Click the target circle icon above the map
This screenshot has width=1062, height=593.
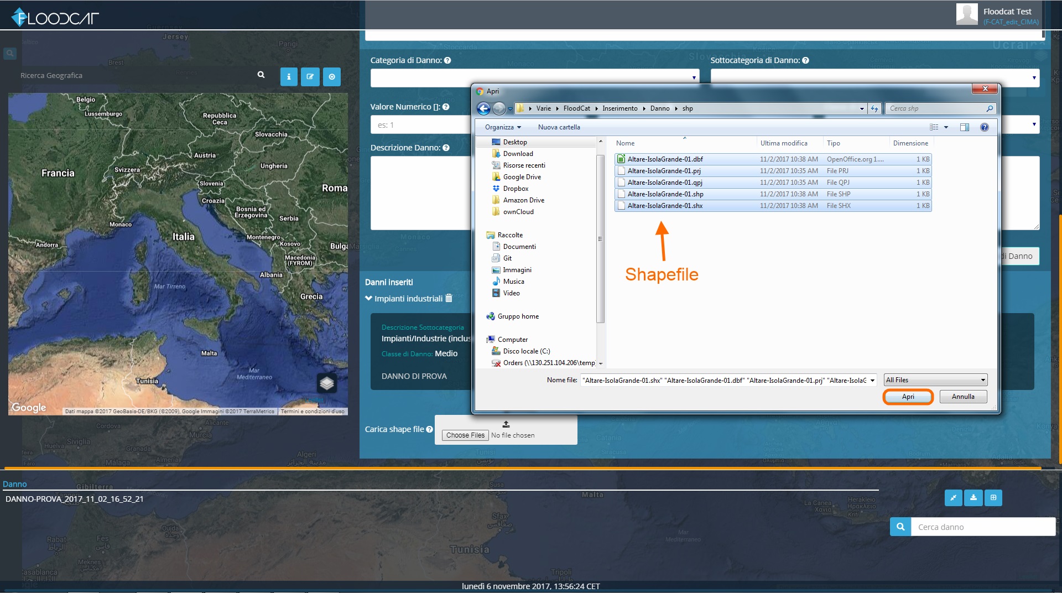332,77
